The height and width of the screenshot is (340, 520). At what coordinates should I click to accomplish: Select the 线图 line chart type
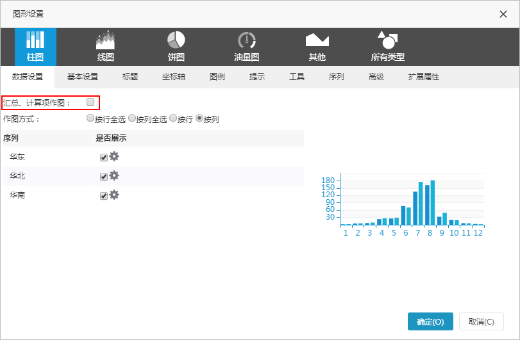[x=105, y=47]
